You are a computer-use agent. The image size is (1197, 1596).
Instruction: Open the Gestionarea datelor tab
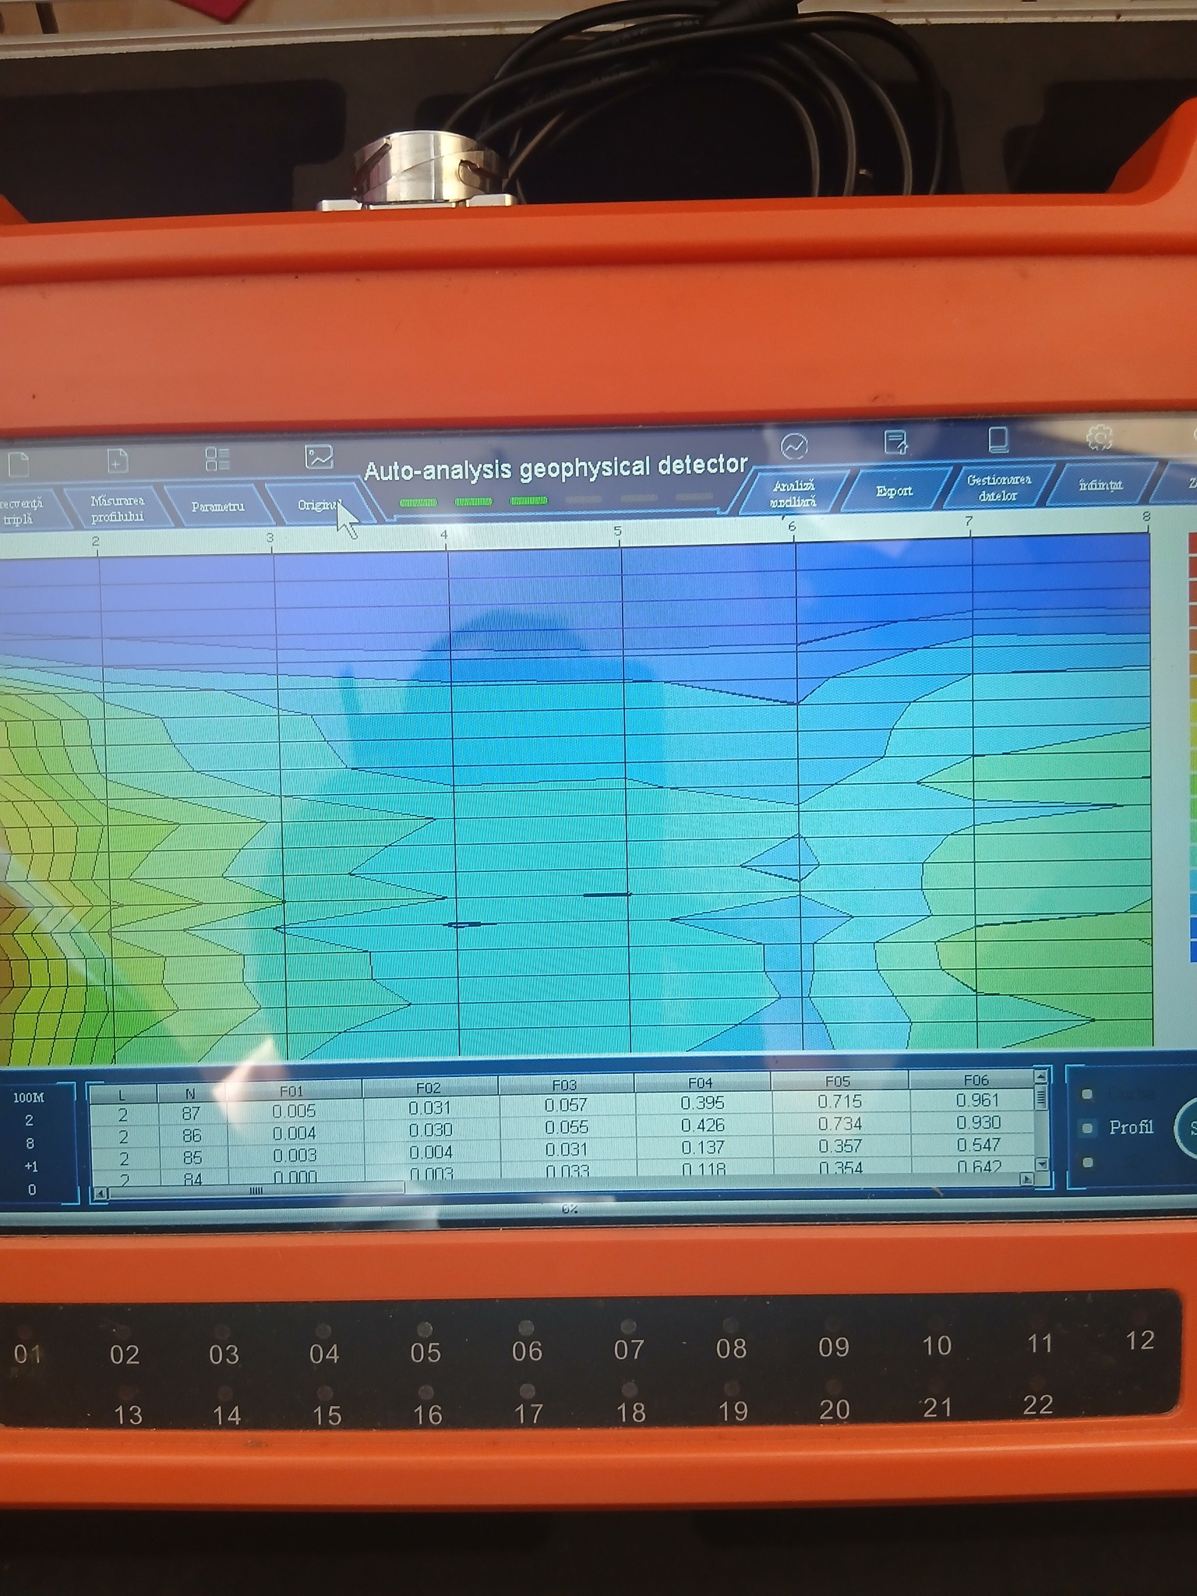pos(997,488)
